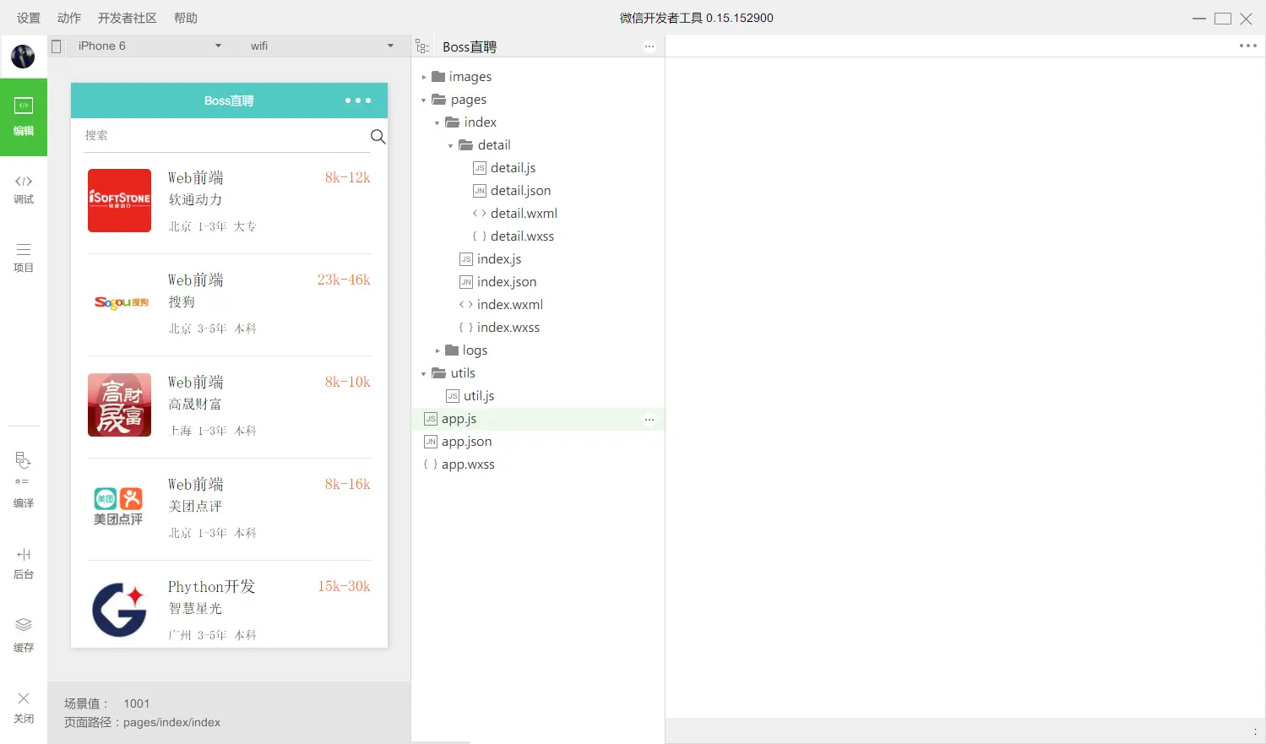This screenshot has width=1266, height=744.
Task: Click the 智慧星光 company logo
Action: pos(119,609)
